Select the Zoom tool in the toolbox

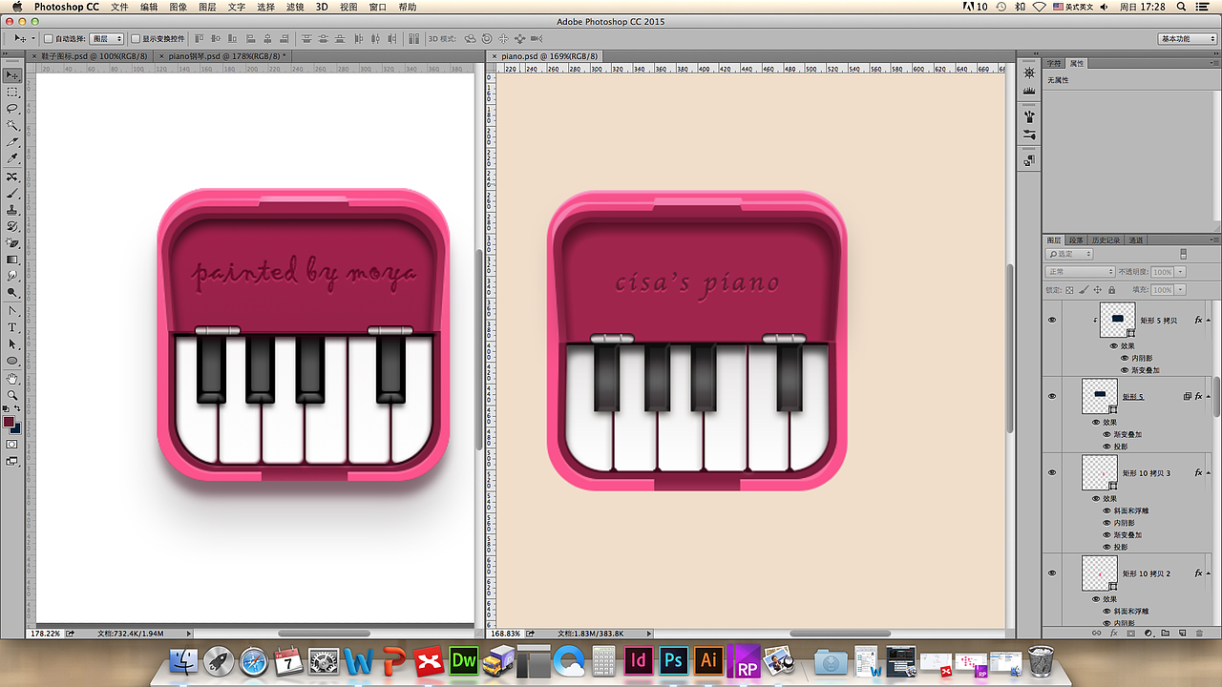[12, 394]
